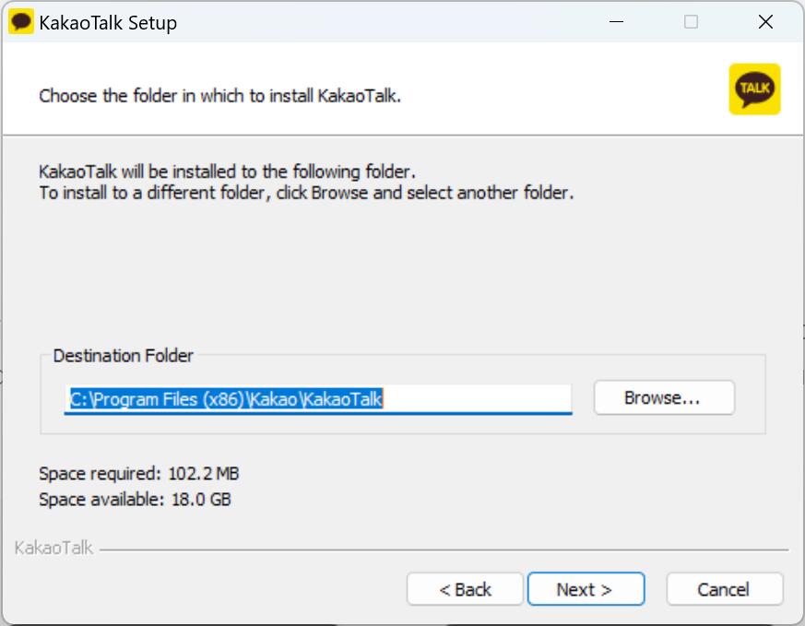Minimize the KakaoTalk Setup window
805x626 pixels.
click(616, 22)
